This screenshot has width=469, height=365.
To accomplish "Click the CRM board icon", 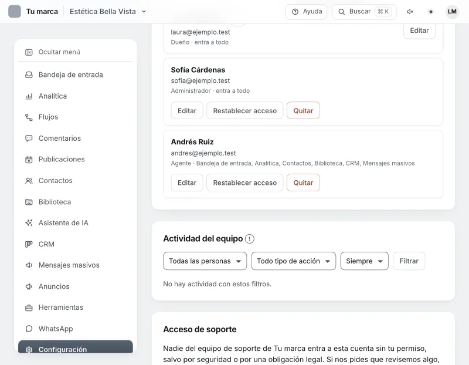I will pos(29,244).
